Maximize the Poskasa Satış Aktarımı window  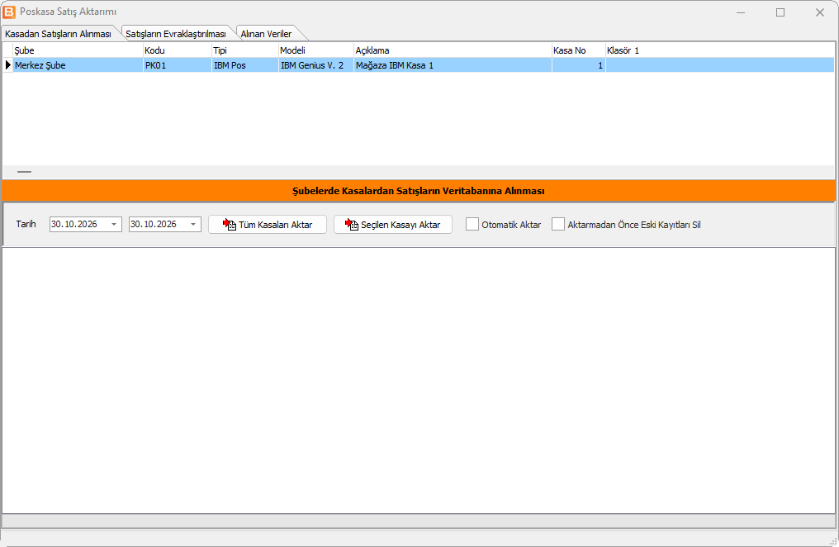tap(780, 12)
